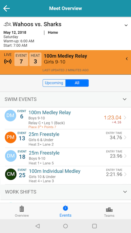The width and height of the screenshot is (131, 233).
Task: Switch the filter to Upcoming
Action: click(54, 83)
